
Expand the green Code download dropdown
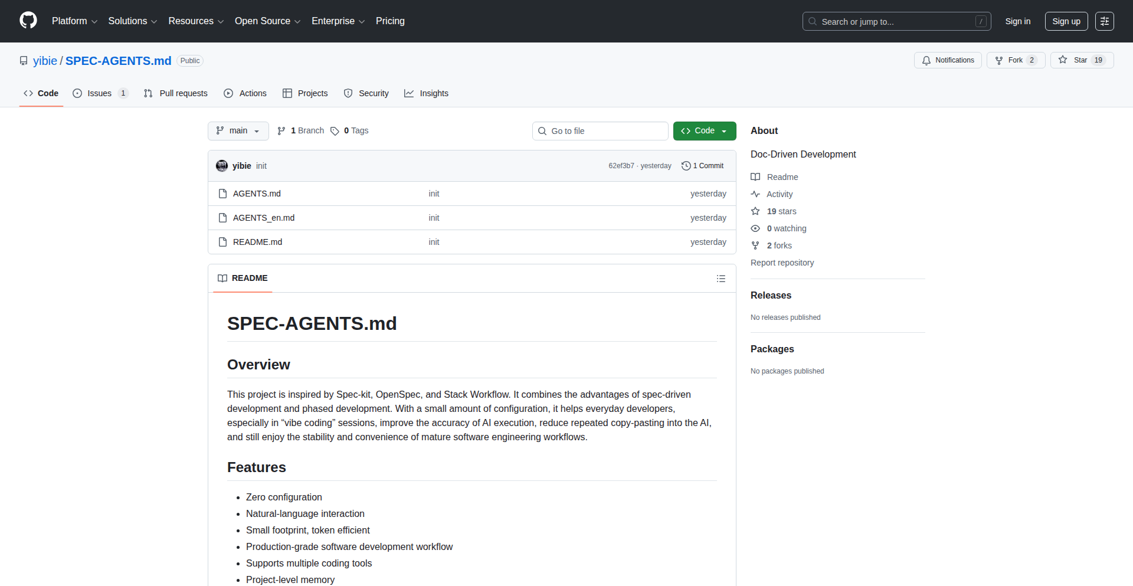point(725,130)
